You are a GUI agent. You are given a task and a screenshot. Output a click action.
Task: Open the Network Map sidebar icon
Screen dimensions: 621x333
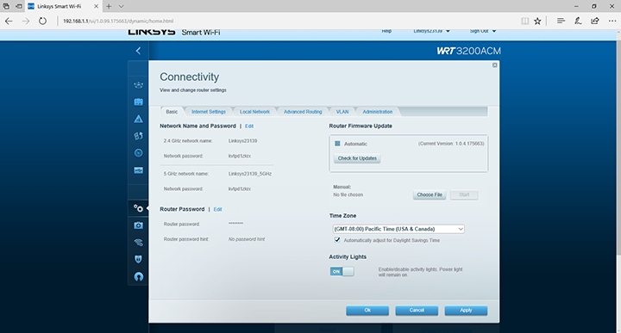(x=138, y=85)
